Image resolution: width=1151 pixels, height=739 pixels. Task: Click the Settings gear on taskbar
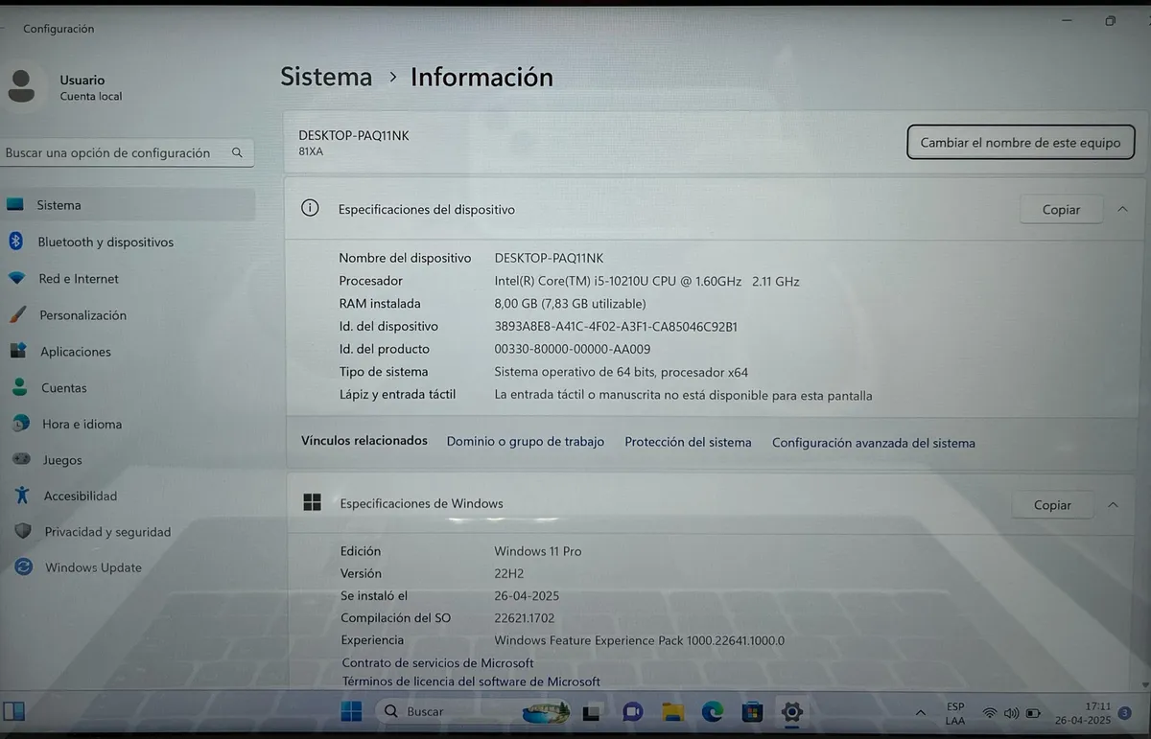point(791,712)
